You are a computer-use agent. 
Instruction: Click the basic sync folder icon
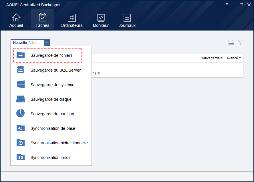click(x=21, y=128)
